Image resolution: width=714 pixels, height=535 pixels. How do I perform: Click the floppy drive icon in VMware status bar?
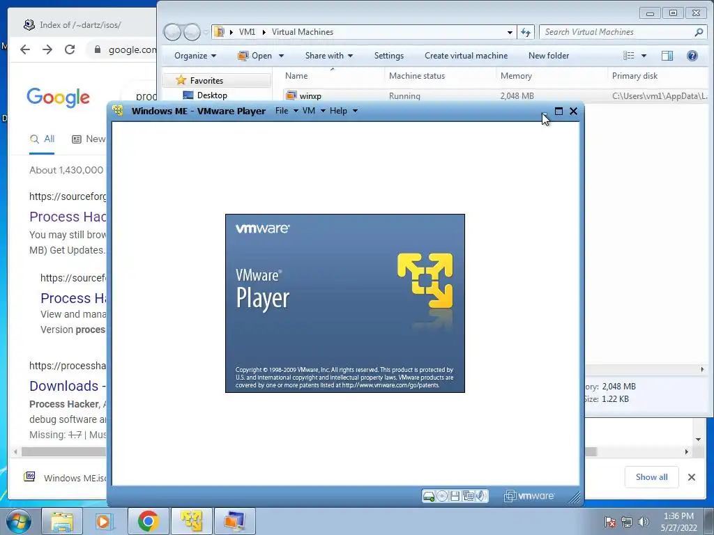click(x=455, y=496)
